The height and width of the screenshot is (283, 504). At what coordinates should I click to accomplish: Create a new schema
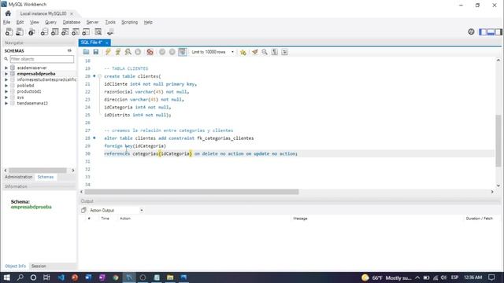(x=44, y=31)
